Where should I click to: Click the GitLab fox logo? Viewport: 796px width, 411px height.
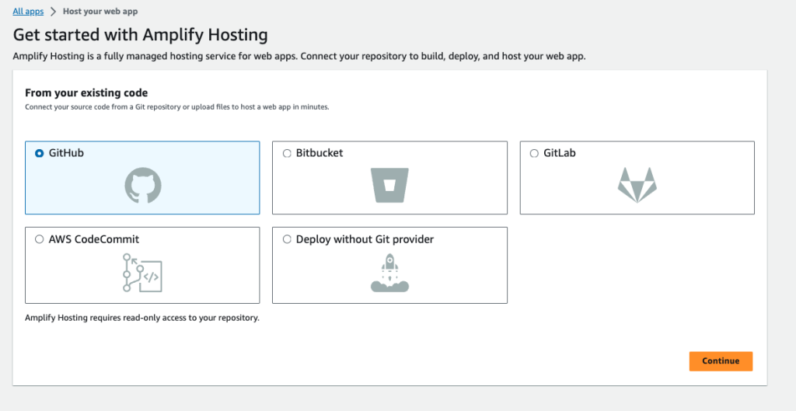(x=637, y=186)
